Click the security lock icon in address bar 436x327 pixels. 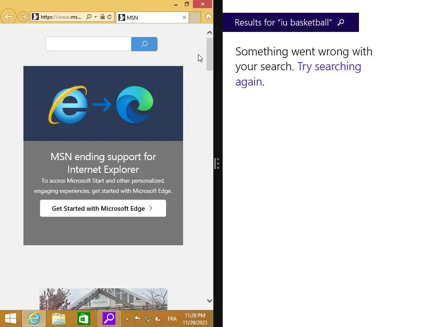point(102,17)
